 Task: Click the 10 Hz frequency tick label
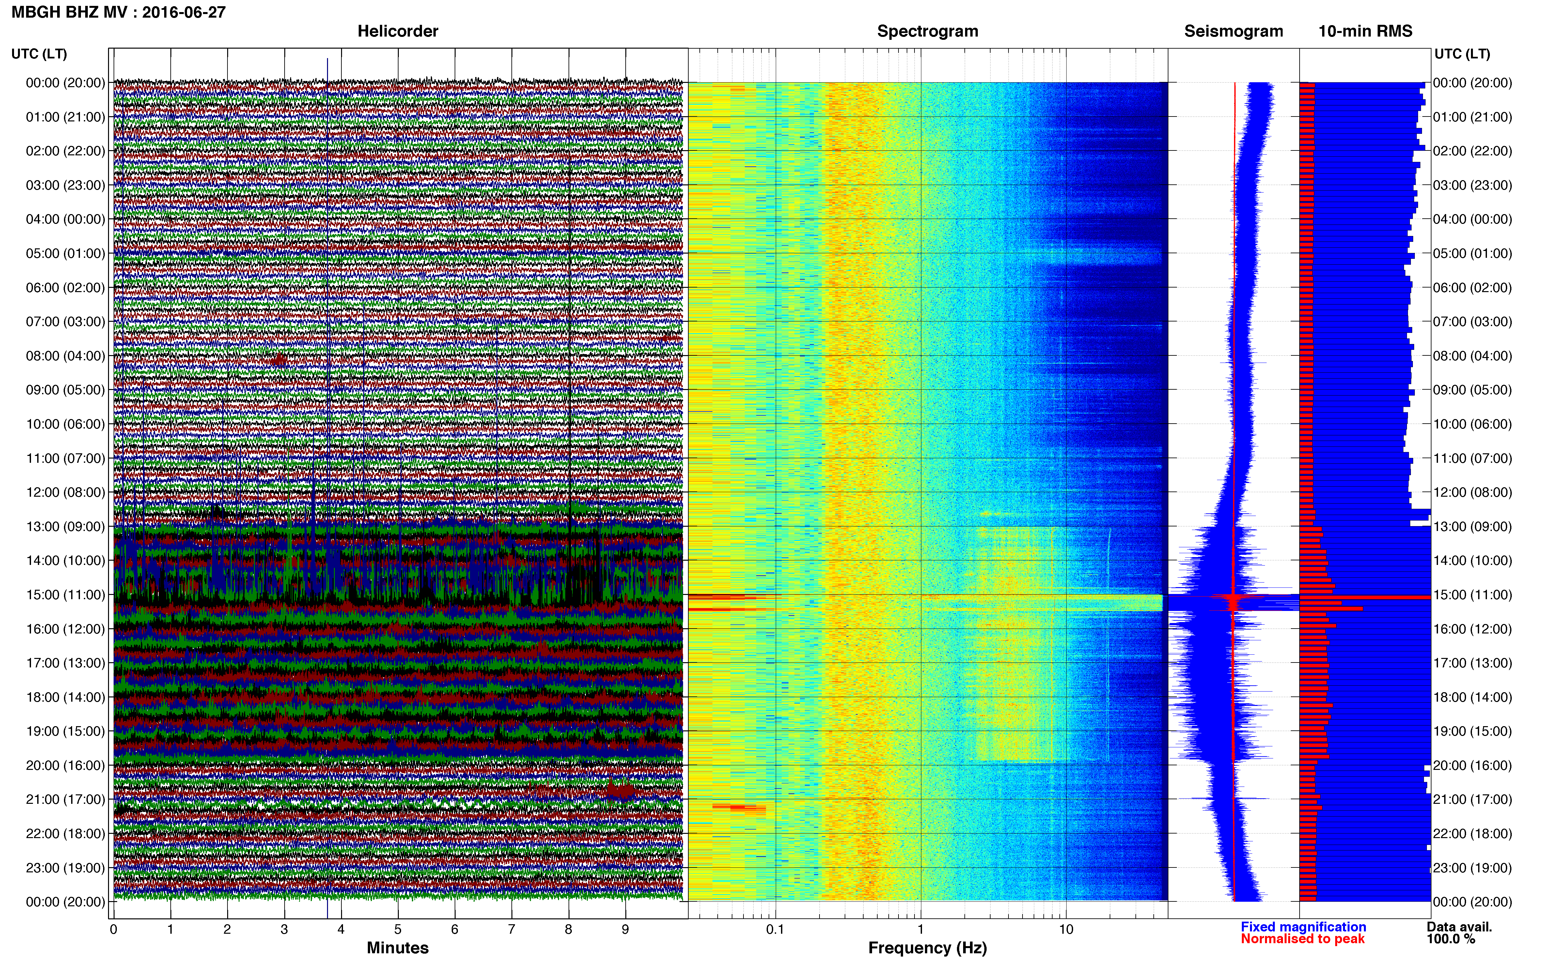pyautogui.click(x=1066, y=929)
